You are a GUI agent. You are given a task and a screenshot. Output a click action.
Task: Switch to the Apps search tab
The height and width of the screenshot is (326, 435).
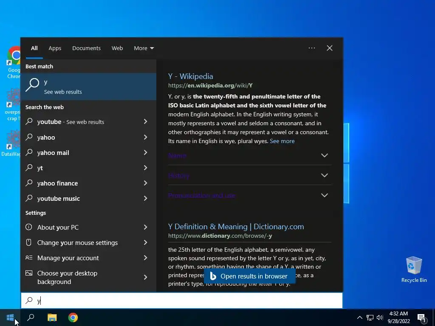55,48
